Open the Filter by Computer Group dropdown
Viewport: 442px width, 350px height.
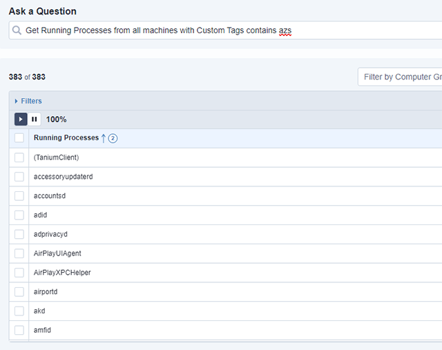tap(401, 77)
